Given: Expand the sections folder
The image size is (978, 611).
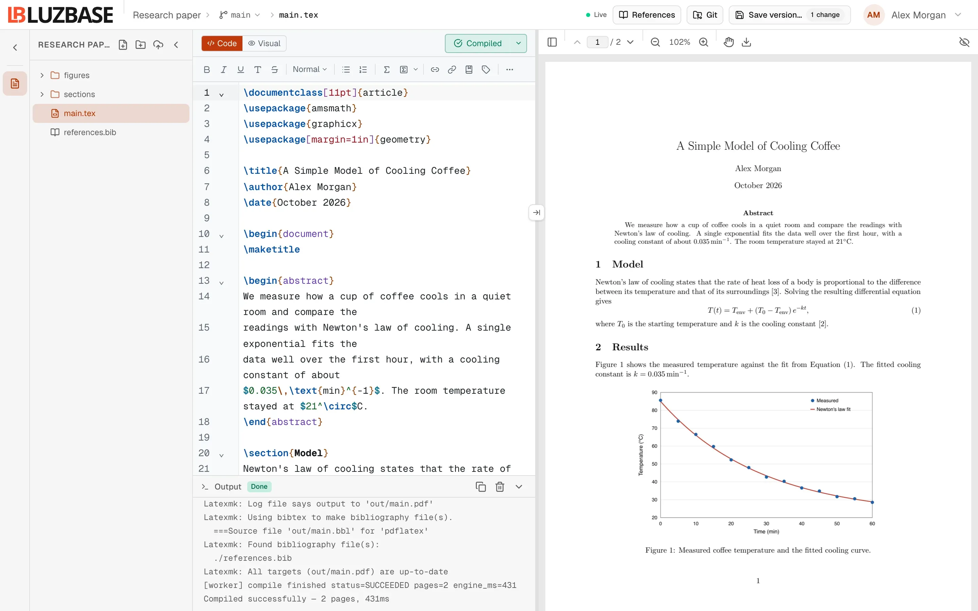Looking at the screenshot, I should pyautogui.click(x=42, y=94).
